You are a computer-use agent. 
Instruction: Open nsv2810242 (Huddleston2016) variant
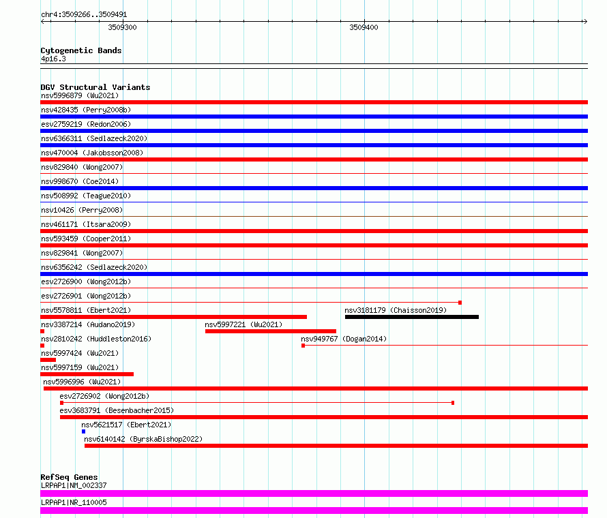[96, 339]
